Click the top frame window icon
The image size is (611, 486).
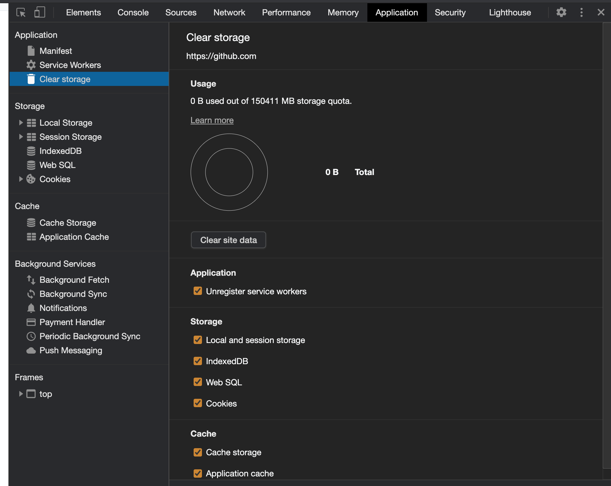(x=31, y=394)
